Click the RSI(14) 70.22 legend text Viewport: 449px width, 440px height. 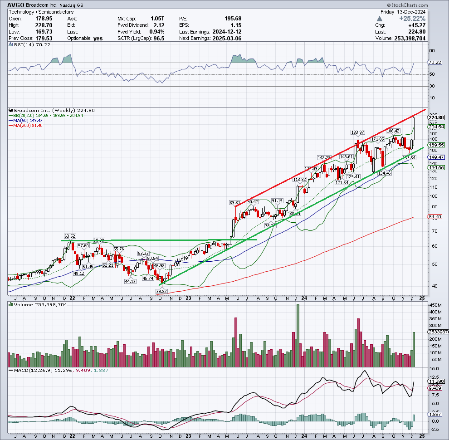tap(32, 45)
